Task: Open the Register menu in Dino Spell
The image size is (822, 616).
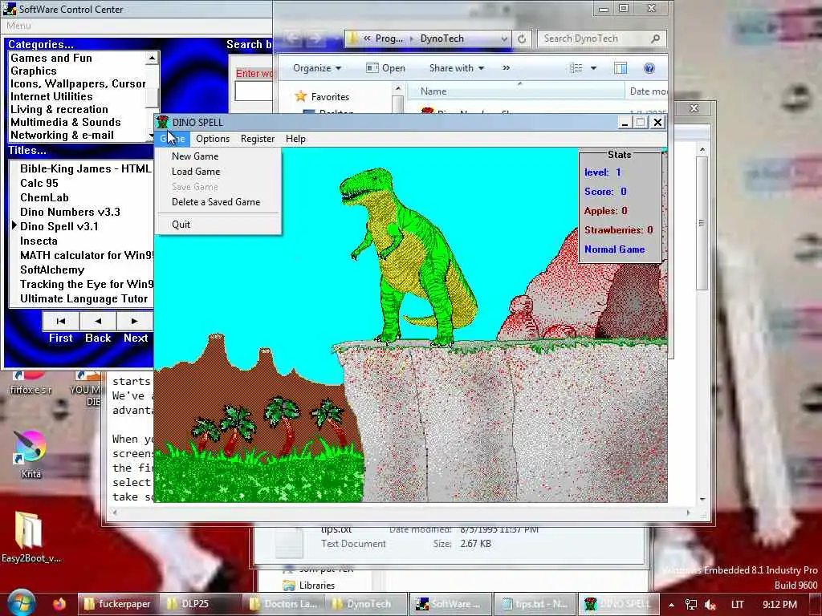Action: pyautogui.click(x=258, y=139)
